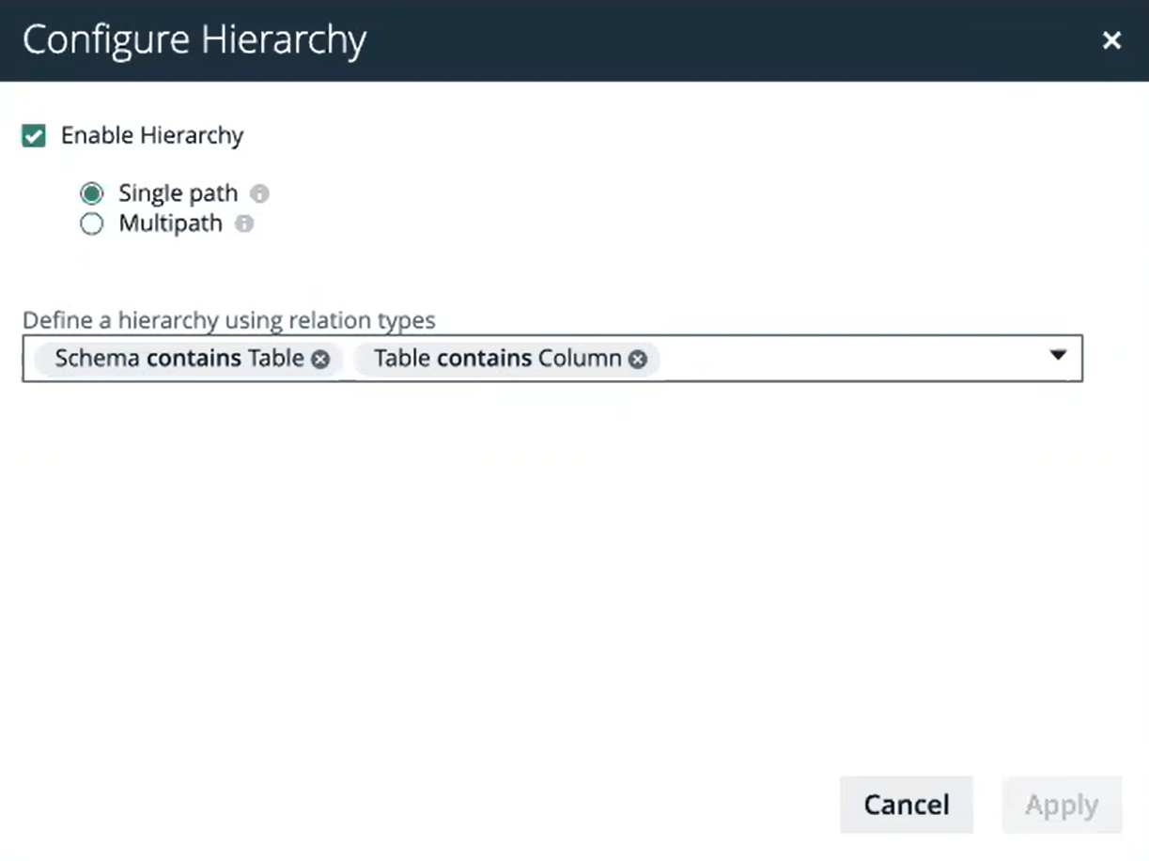Click the Cancel button

[x=905, y=805]
